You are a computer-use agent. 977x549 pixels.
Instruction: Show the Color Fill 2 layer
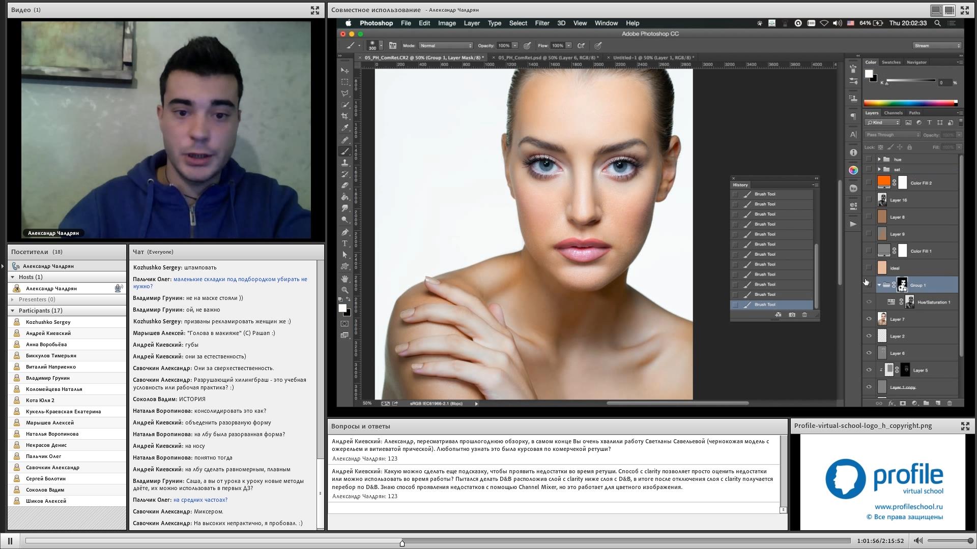click(869, 183)
